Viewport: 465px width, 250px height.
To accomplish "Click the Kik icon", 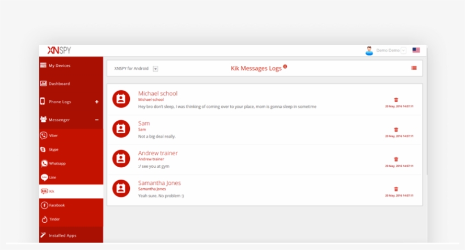I will pyautogui.click(x=44, y=191).
